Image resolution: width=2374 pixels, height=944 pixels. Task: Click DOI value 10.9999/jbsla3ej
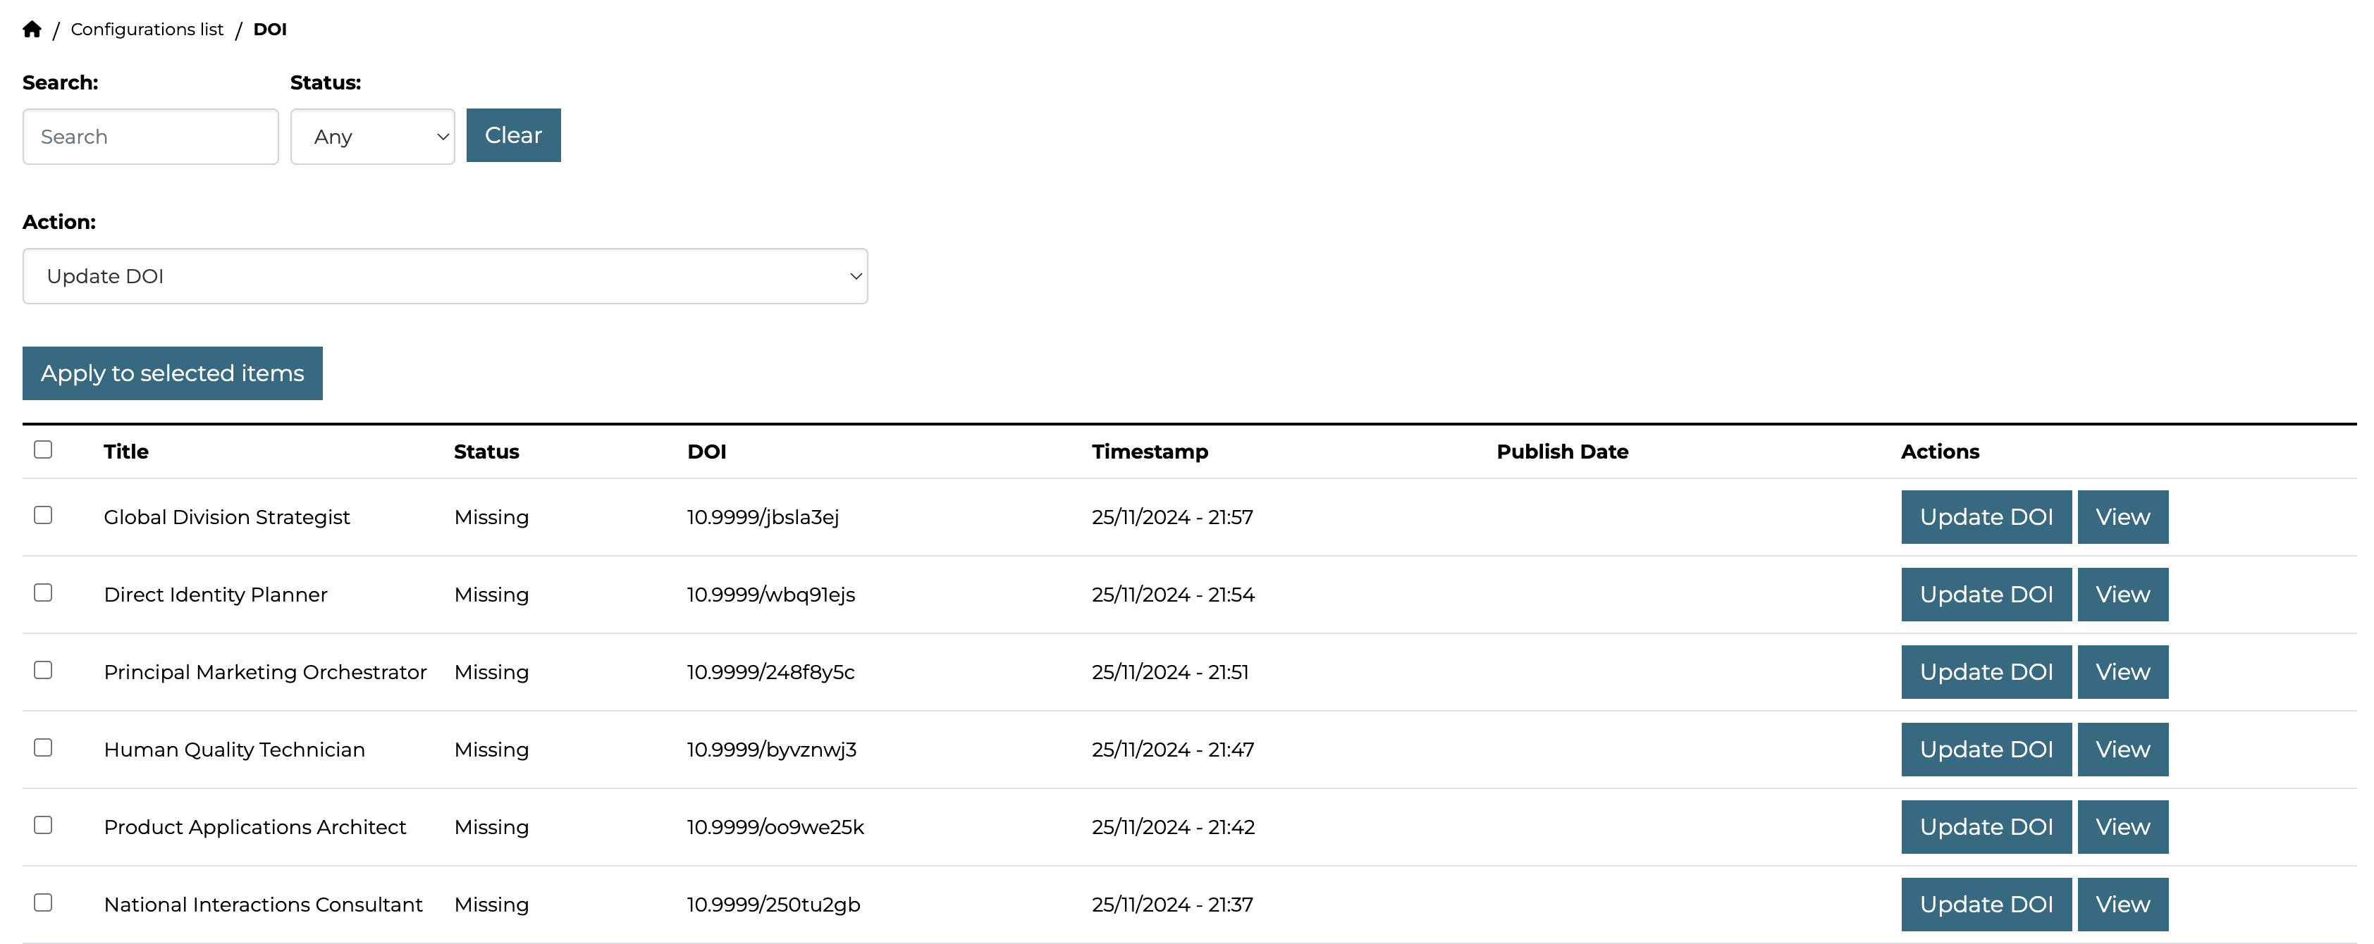tap(763, 516)
